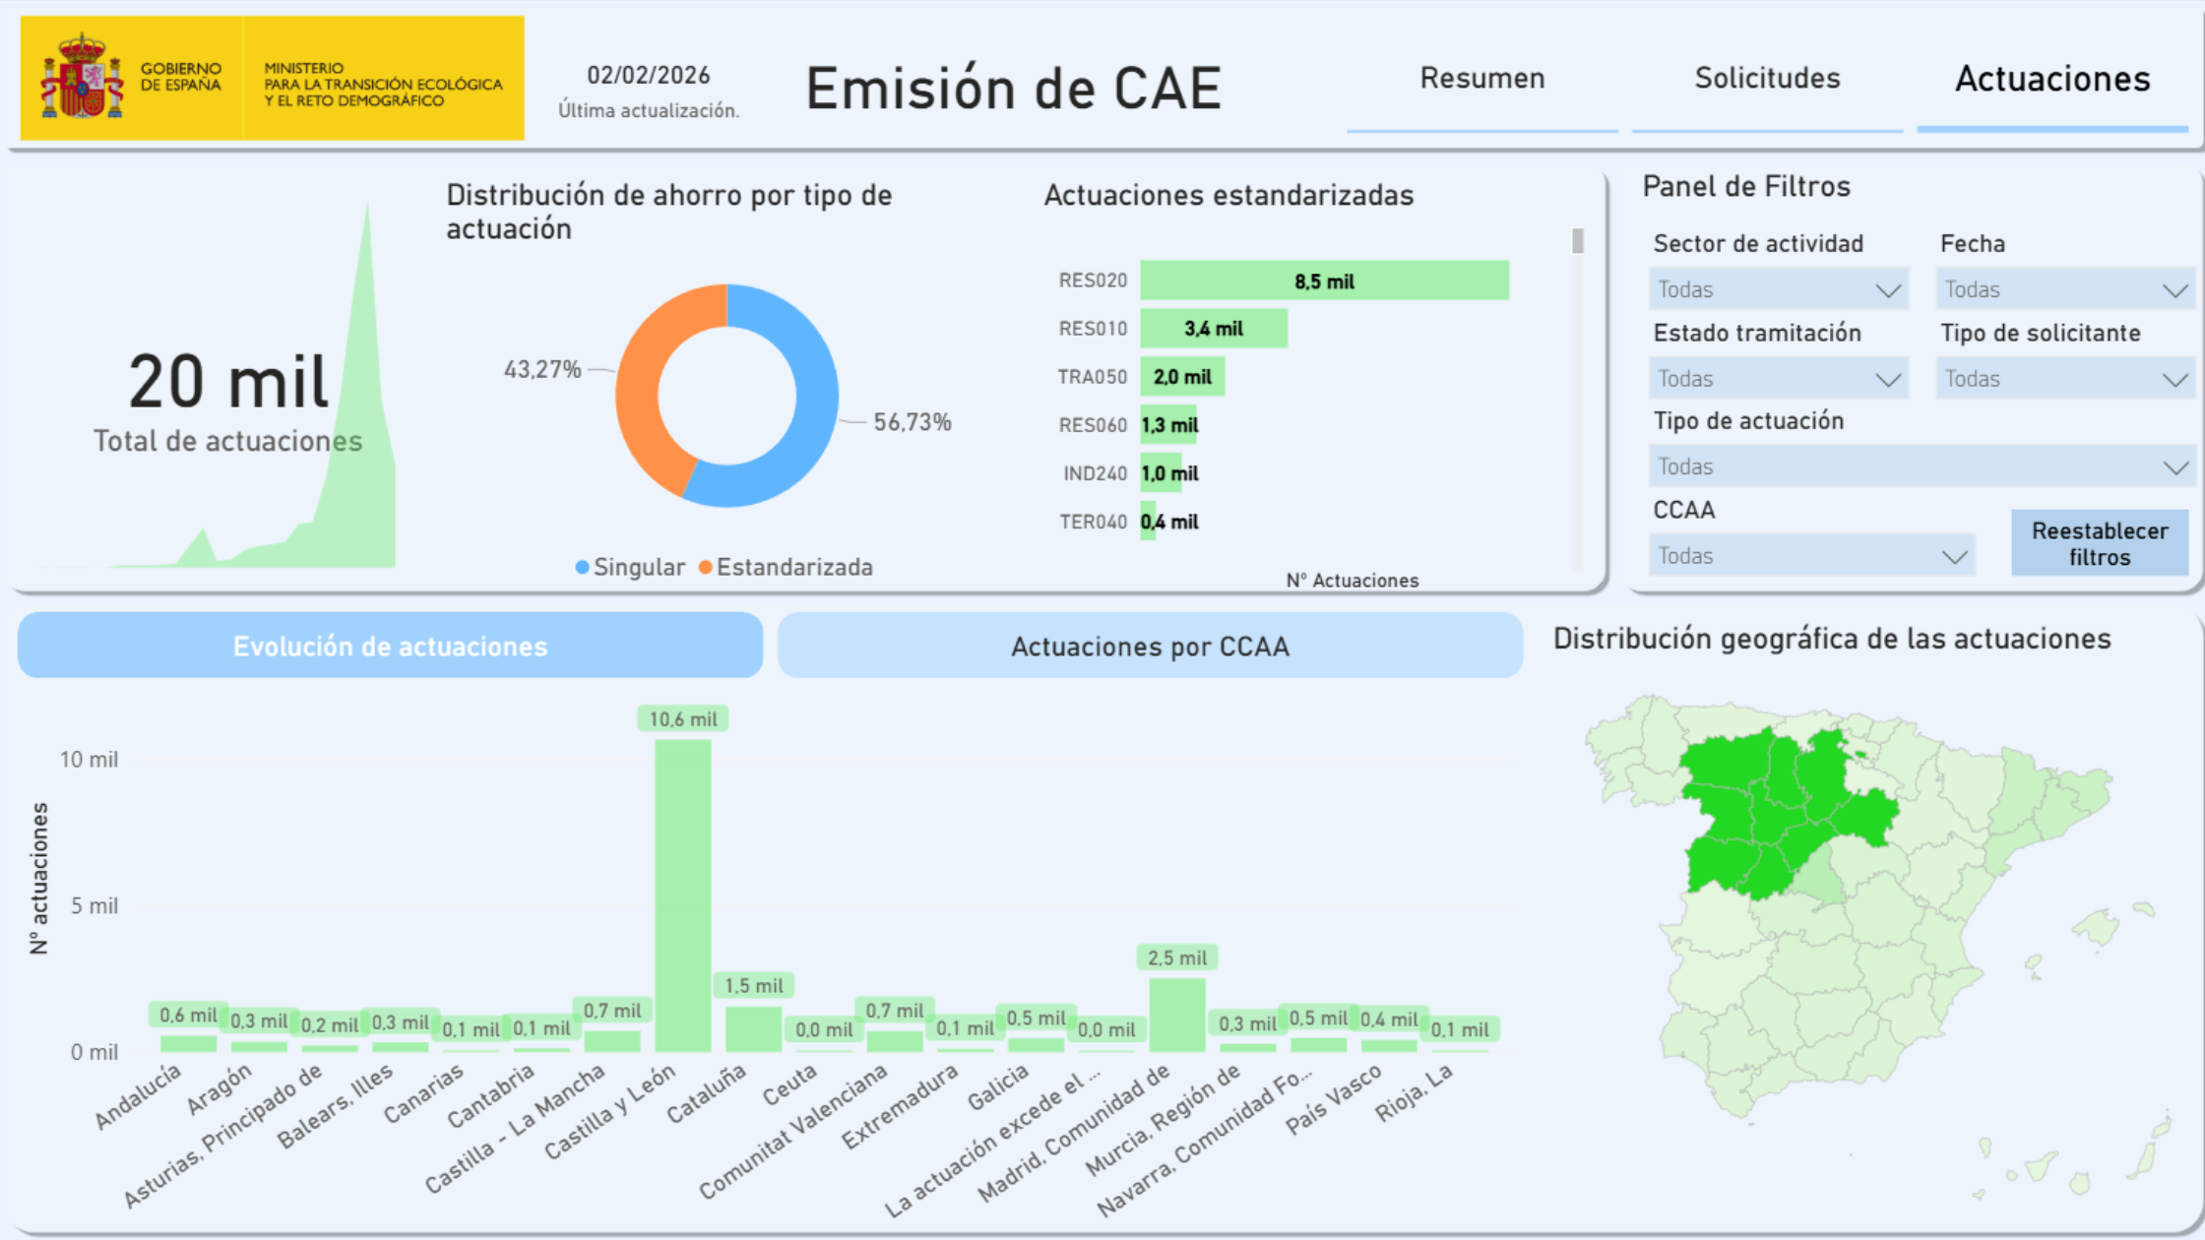Click the Evolución de actuaciones header
Image resolution: width=2205 pixels, height=1240 pixels.
[390, 647]
